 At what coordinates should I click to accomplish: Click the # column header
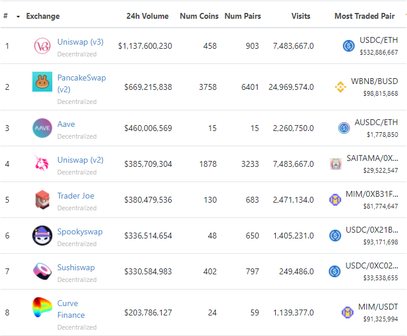pos(5,16)
